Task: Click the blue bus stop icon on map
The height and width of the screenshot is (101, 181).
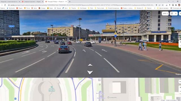Action: [x=15, y=98]
